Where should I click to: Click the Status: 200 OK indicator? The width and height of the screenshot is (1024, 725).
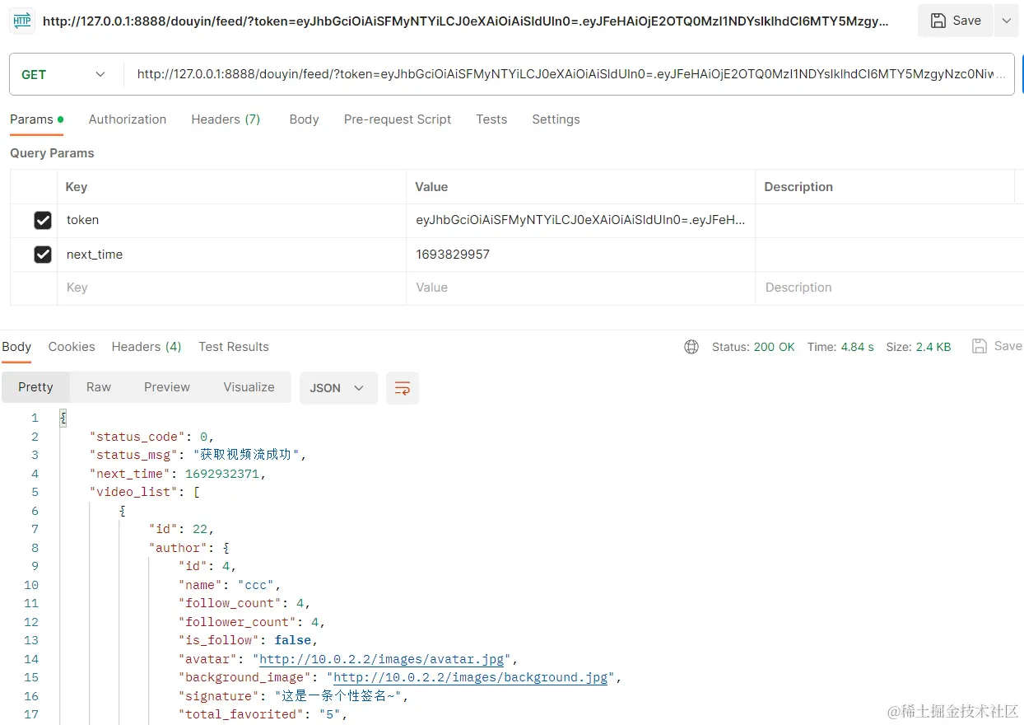click(753, 347)
